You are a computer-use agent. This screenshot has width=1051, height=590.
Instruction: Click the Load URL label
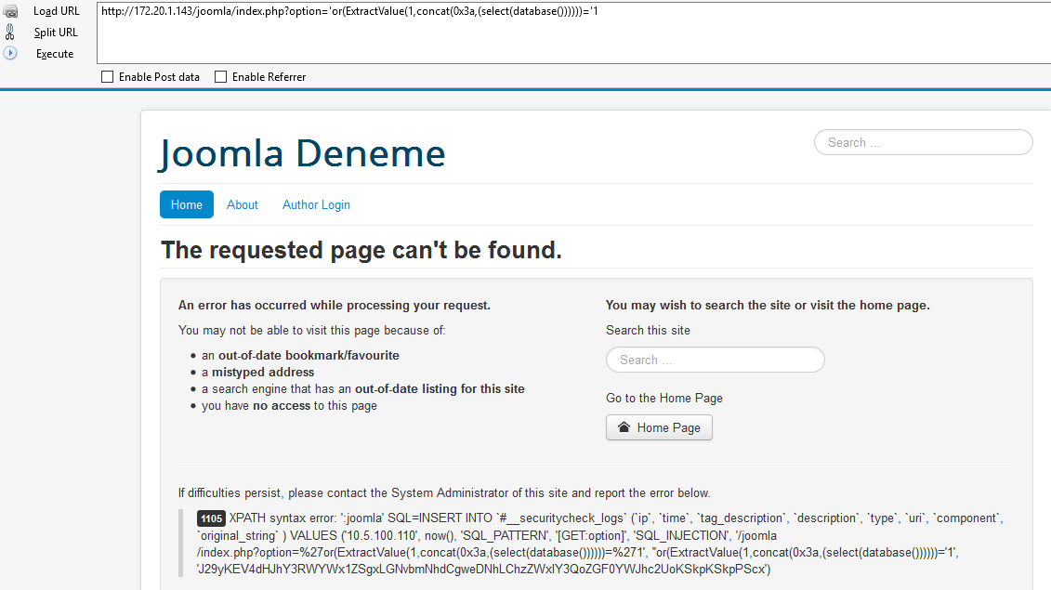(57, 11)
